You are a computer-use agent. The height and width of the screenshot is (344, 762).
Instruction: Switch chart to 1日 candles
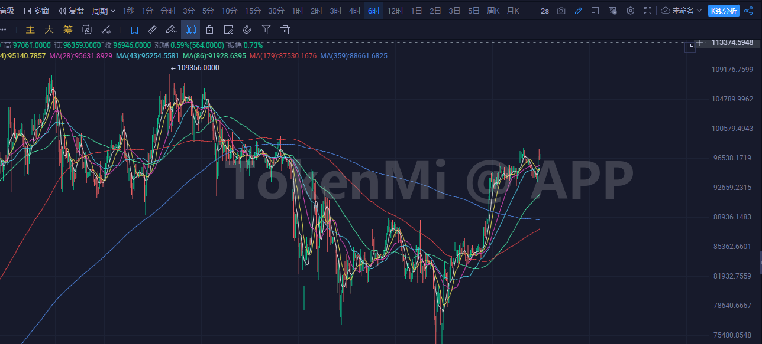click(416, 11)
